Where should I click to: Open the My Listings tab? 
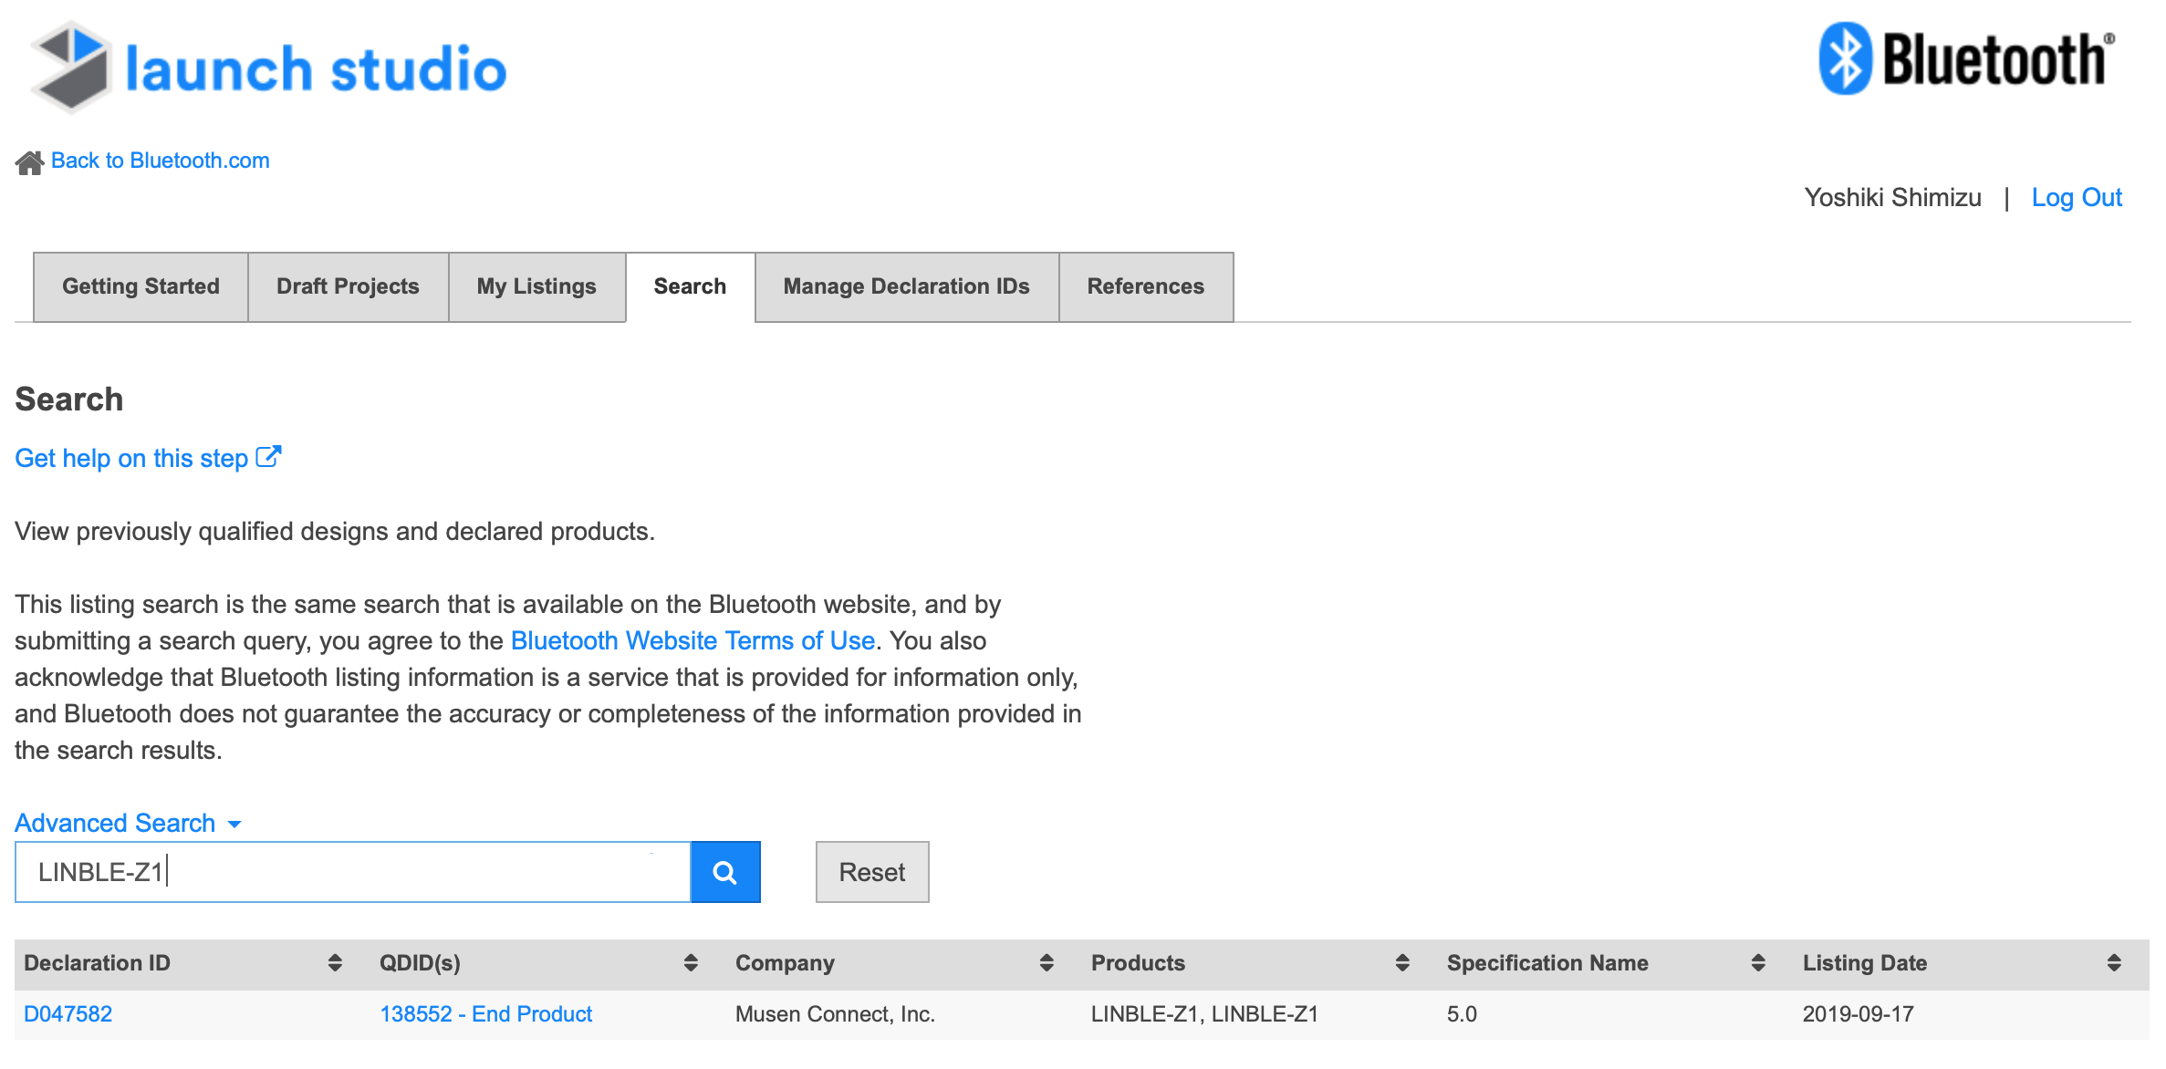536,286
